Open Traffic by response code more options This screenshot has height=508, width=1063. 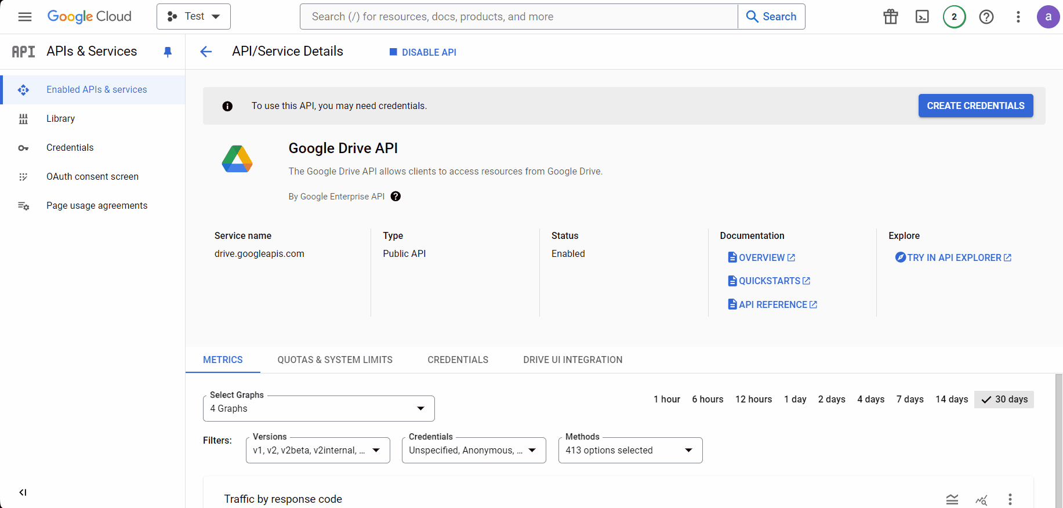click(x=1010, y=499)
